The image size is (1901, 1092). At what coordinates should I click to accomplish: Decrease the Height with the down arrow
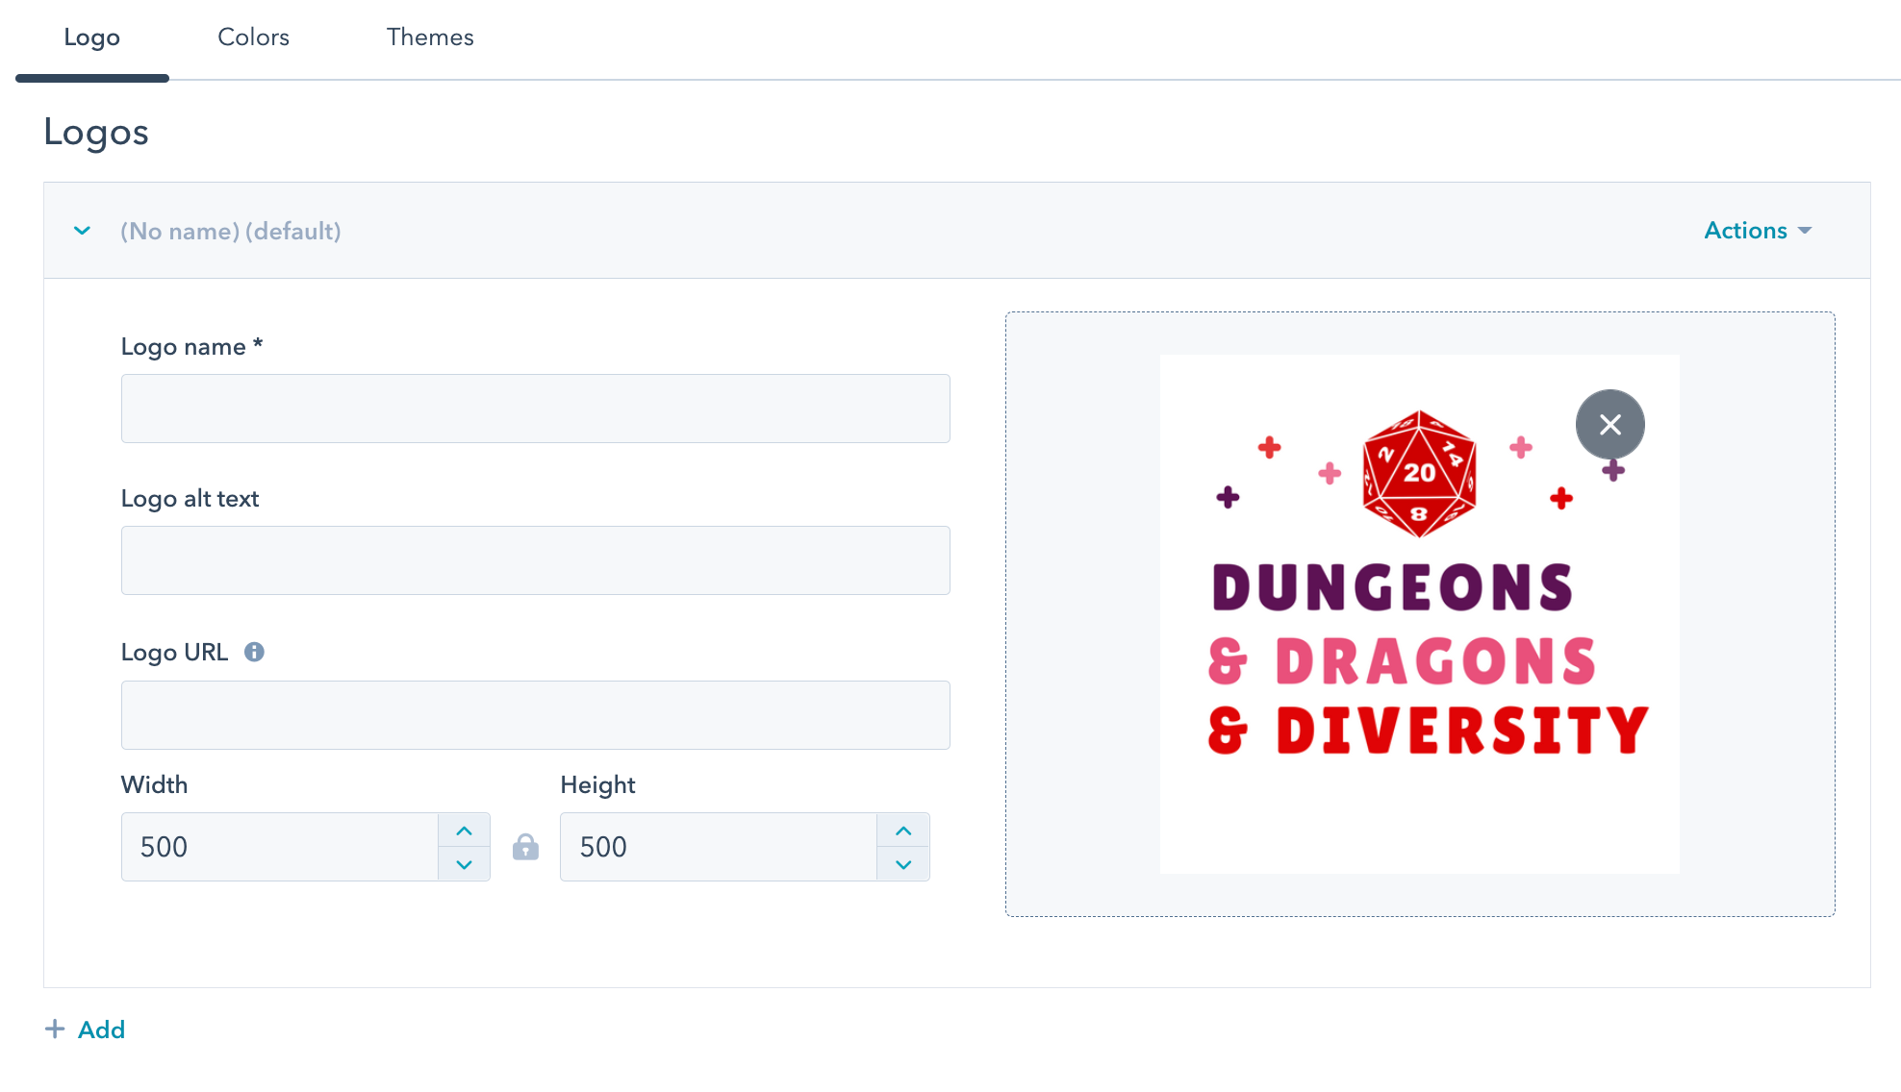[x=903, y=864]
